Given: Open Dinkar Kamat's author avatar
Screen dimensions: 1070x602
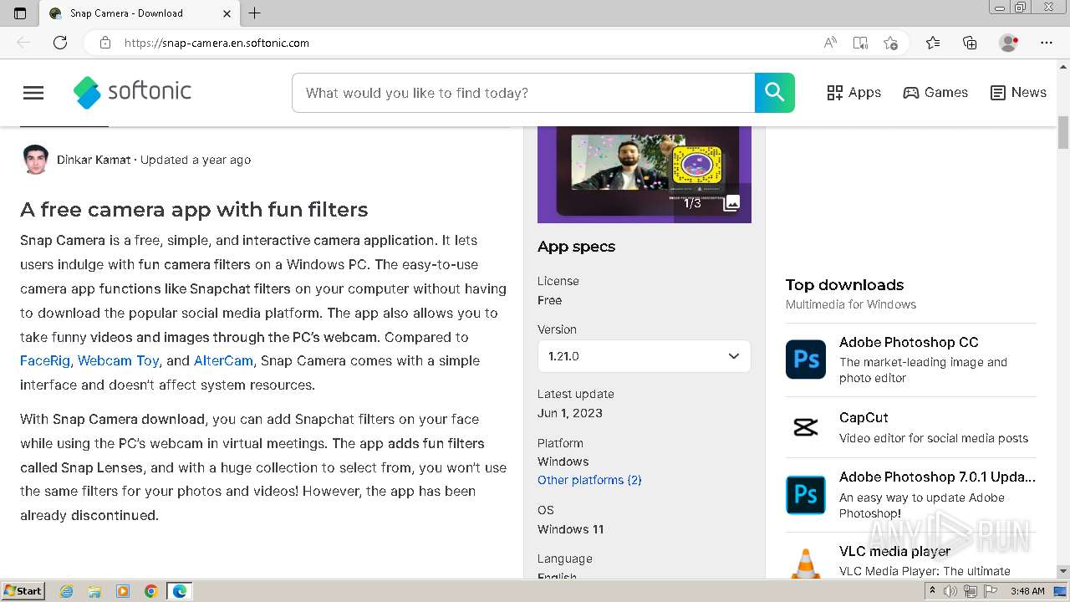Looking at the screenshot, I should (x=35, y=160).
